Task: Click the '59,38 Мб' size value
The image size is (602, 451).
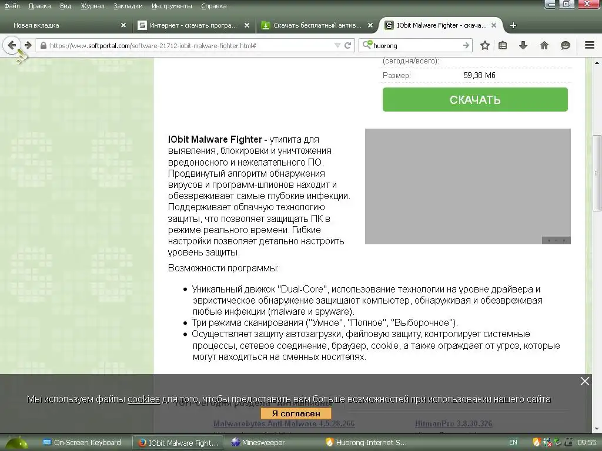Action: (x=479, y=75)
